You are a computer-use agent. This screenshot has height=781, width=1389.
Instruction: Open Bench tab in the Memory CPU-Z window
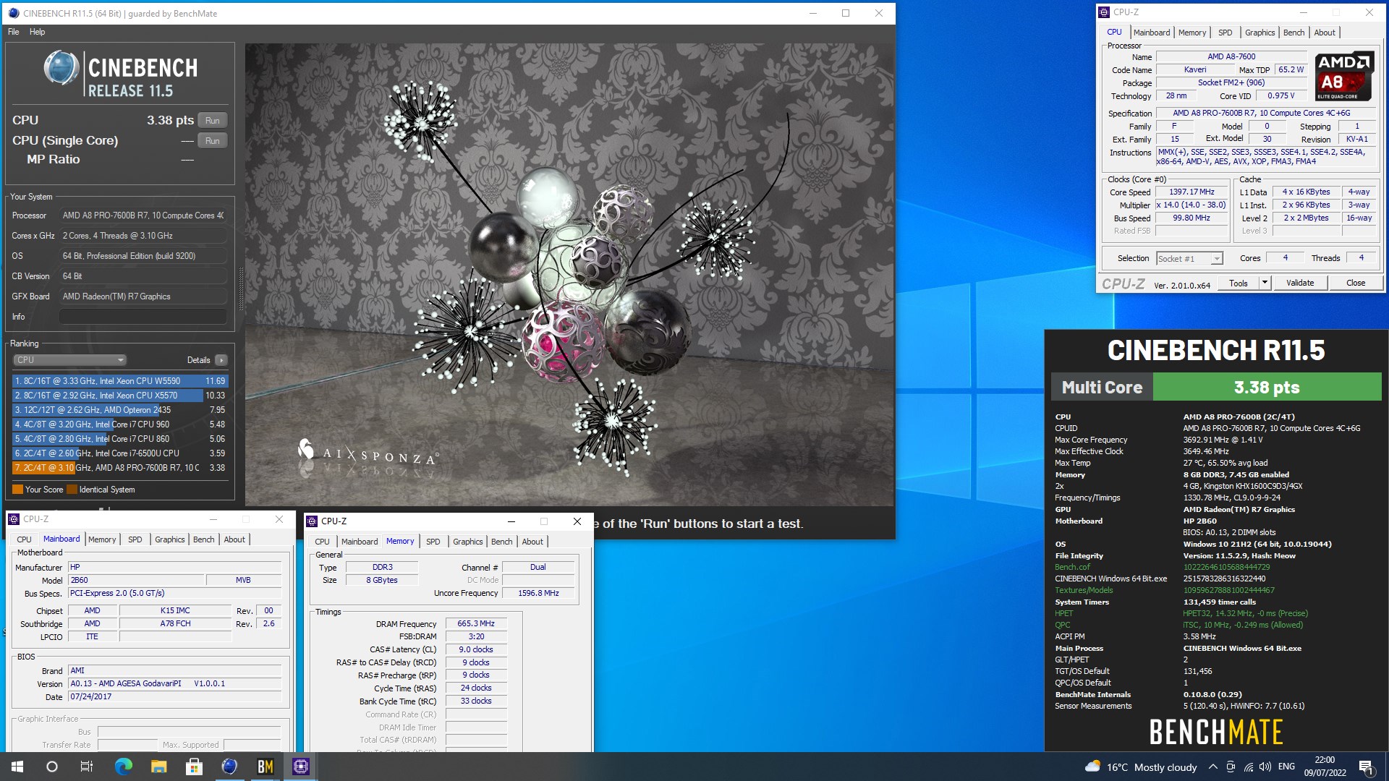tap(501, 542)
